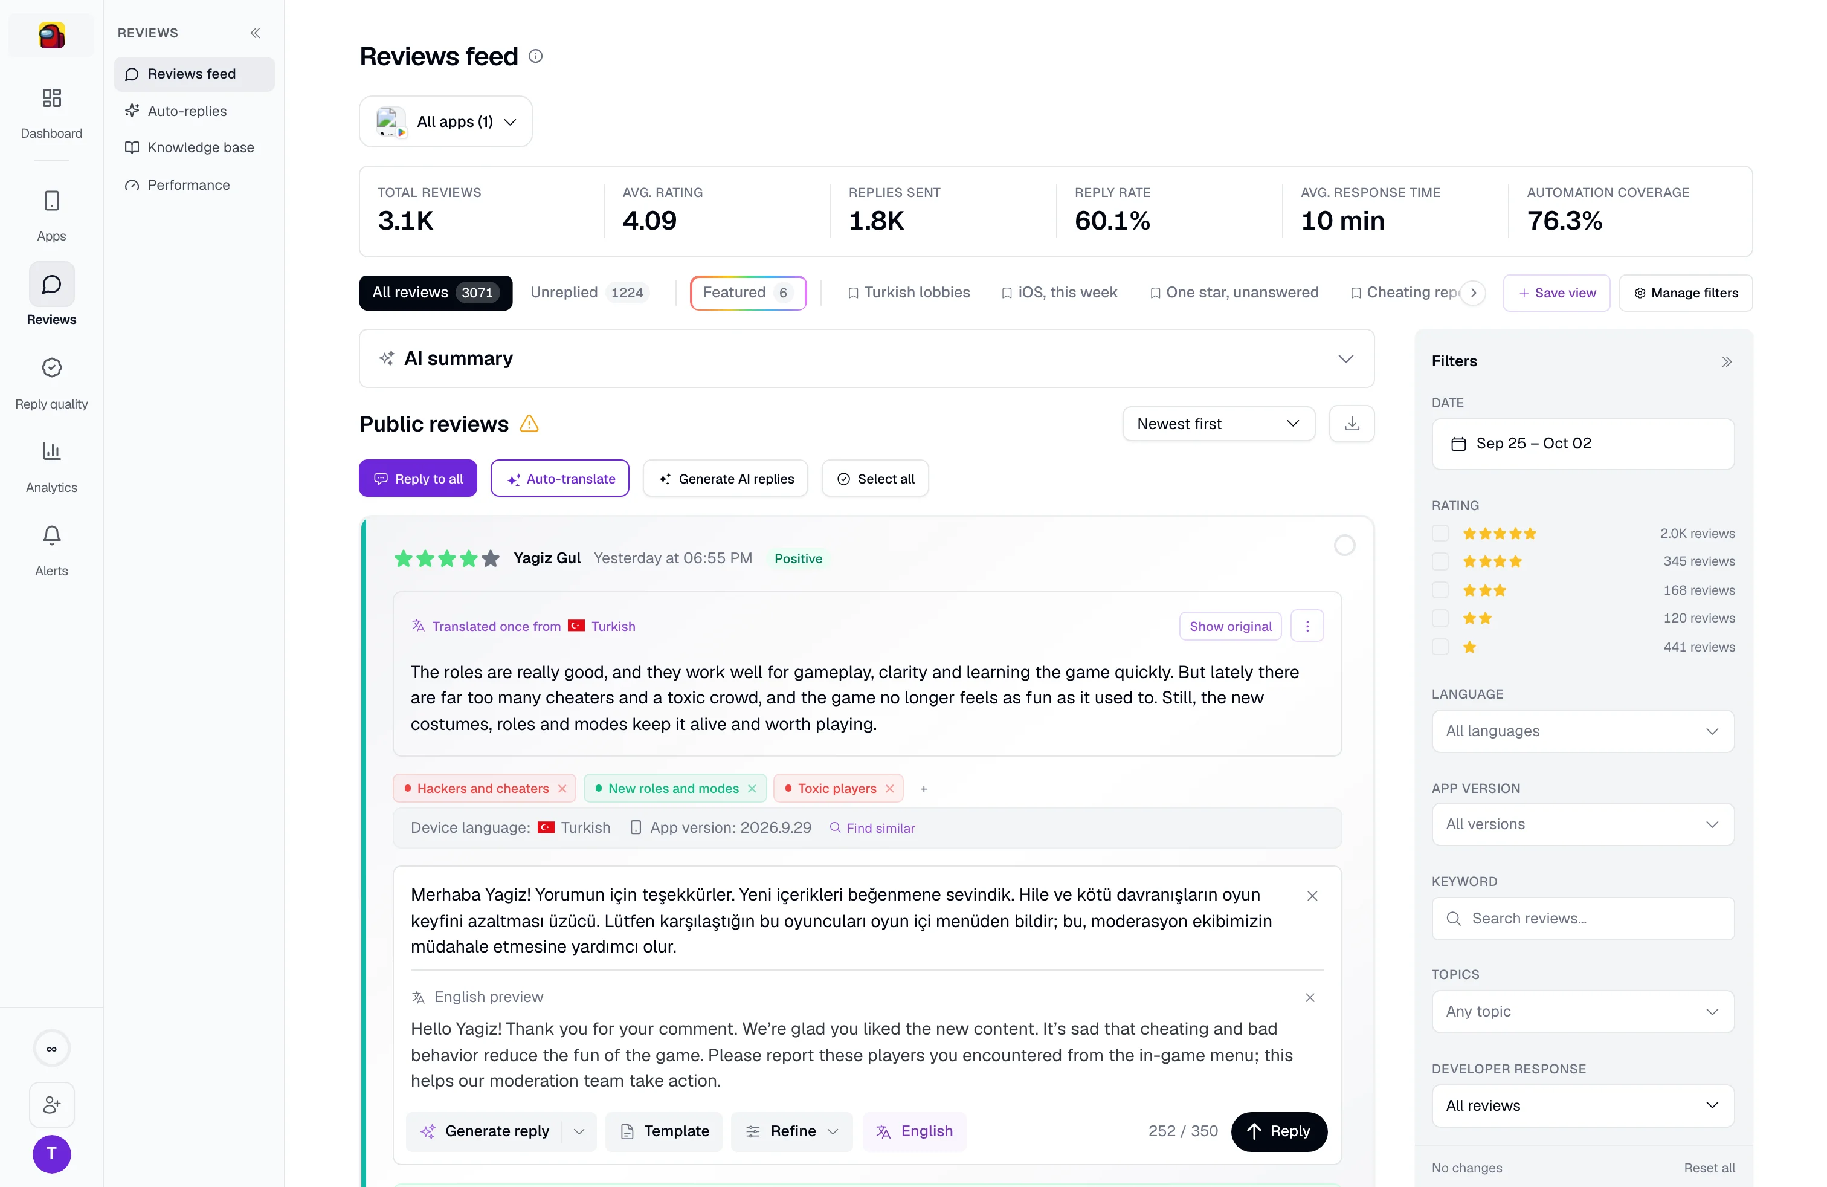Open the review's three-dot options menu
Screen dimensions: 1827x1187
coord(1307,627)
